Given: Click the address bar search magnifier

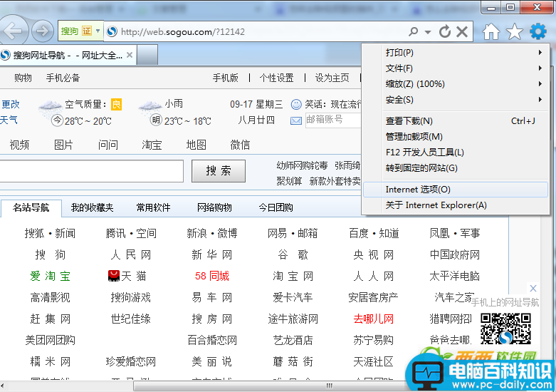Looking at the screenshot, I should 414,31.
